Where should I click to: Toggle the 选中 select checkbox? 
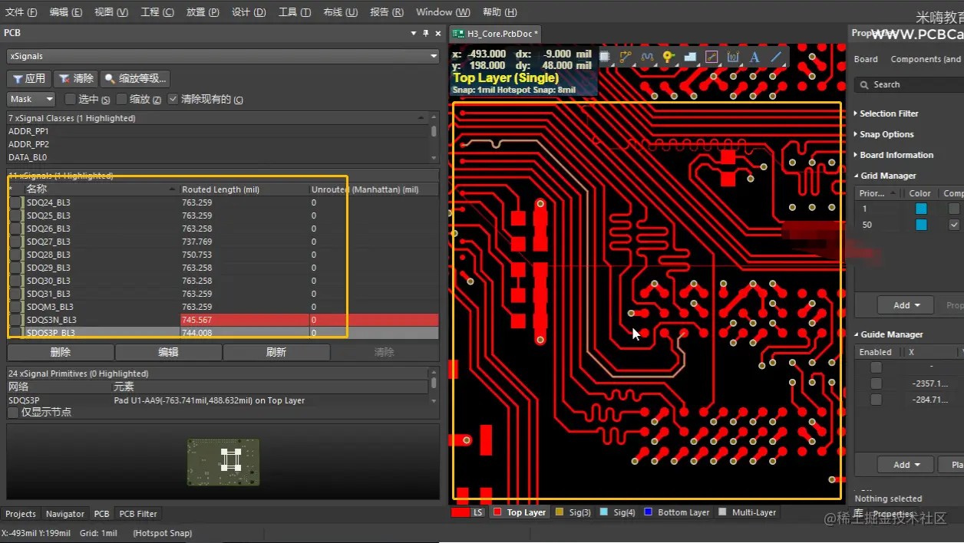coord(71,99)
